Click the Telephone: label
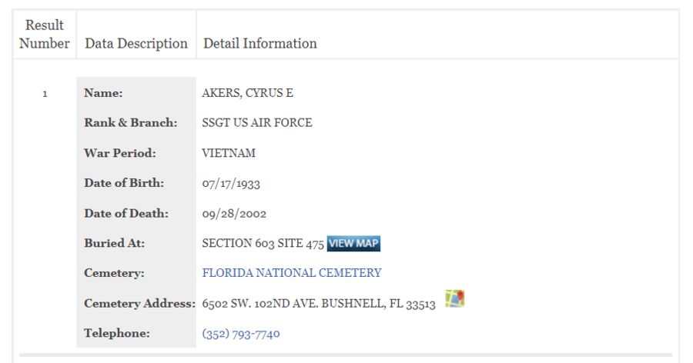Image resolution: width=693 pixels, height=363 pixels. (x=117, y=333)
